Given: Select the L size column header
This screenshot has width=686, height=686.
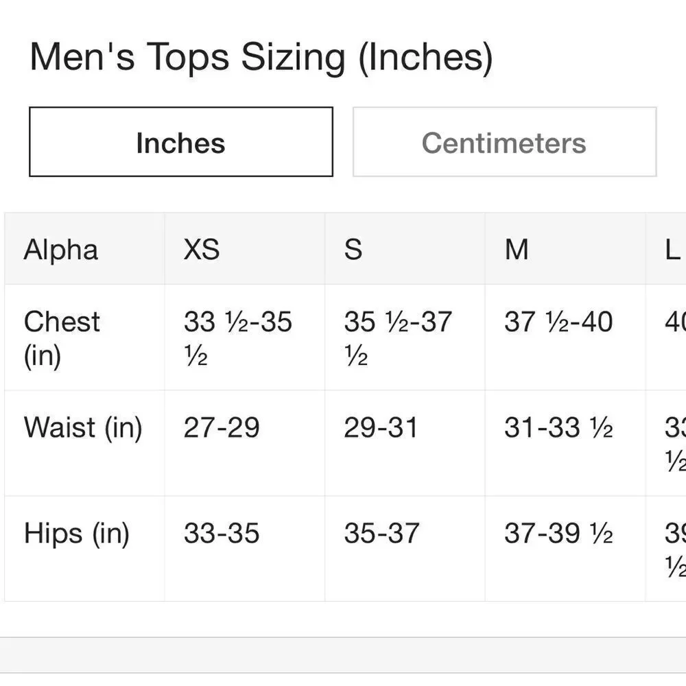Looking at the screenshot, I should (674, 250).
